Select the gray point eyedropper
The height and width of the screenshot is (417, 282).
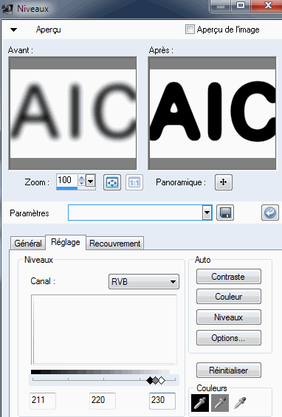(x=220, y=403)
